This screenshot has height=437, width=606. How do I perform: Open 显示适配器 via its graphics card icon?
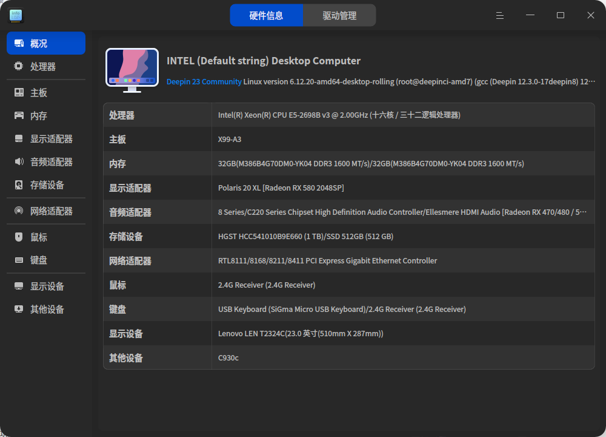(x=19, y=138)
